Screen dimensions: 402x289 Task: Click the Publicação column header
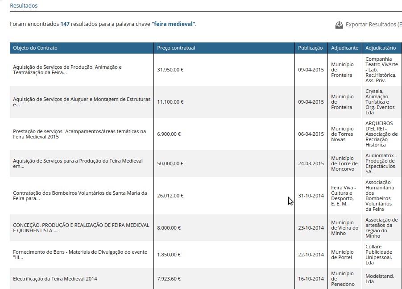310,48
